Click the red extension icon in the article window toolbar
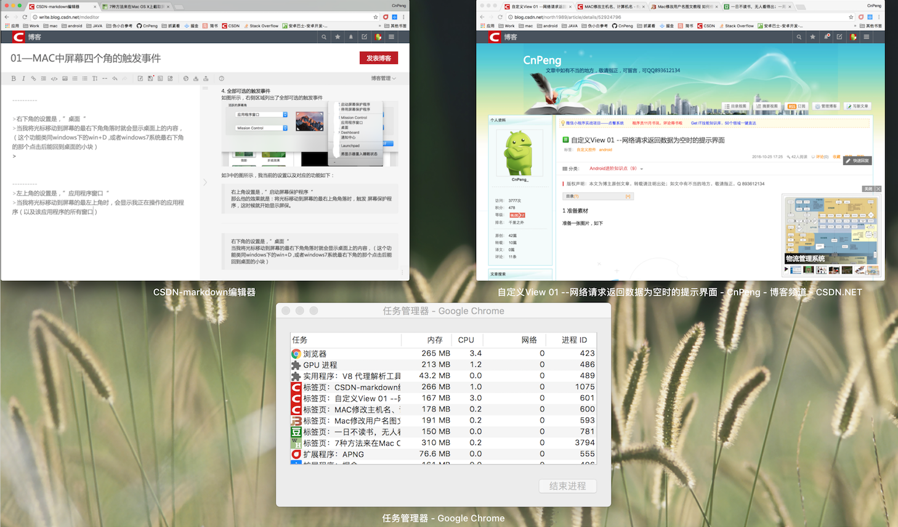 861,17
